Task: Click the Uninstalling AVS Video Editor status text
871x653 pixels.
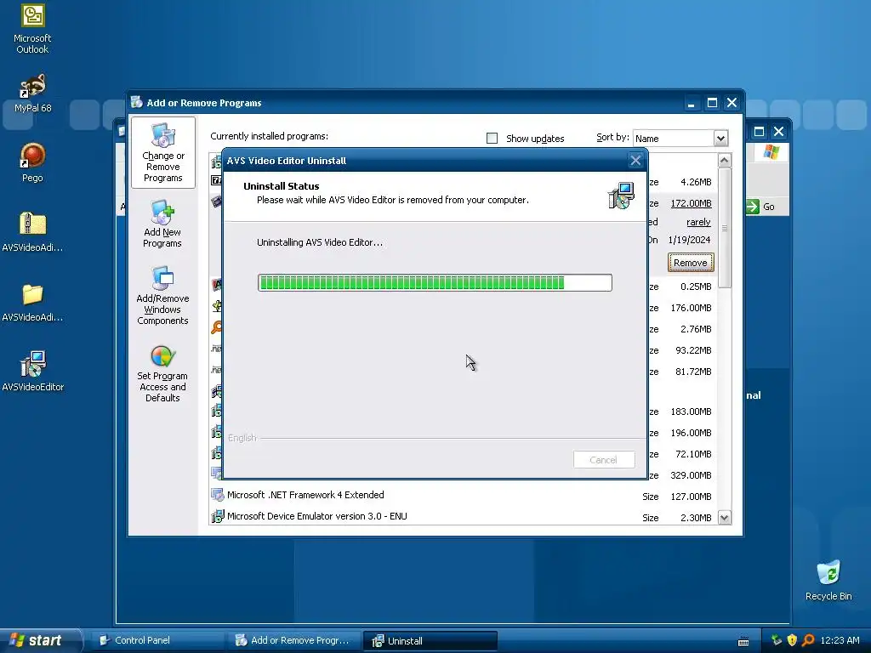Action: (320, 242)
